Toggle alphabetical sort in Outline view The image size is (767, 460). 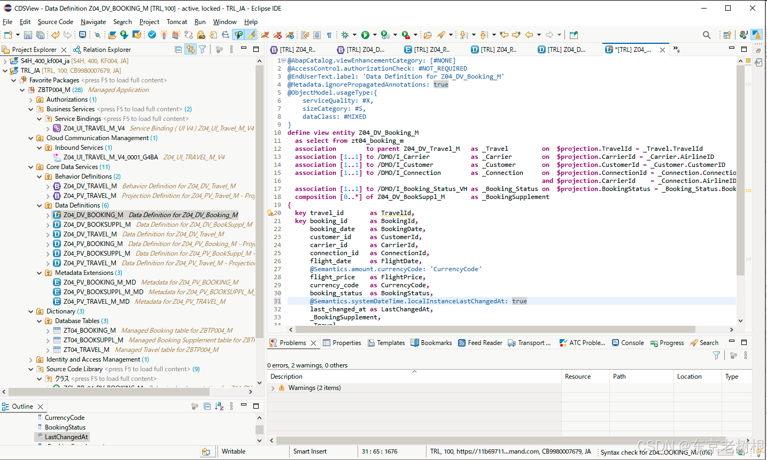[219, 407]
